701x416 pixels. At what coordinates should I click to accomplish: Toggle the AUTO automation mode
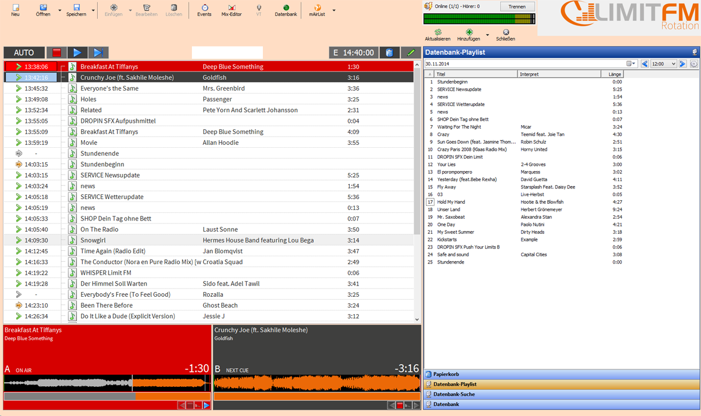(x=24, y=52)
